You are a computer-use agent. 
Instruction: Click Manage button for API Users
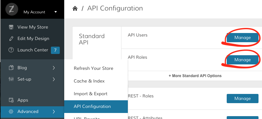pos(243,38)
